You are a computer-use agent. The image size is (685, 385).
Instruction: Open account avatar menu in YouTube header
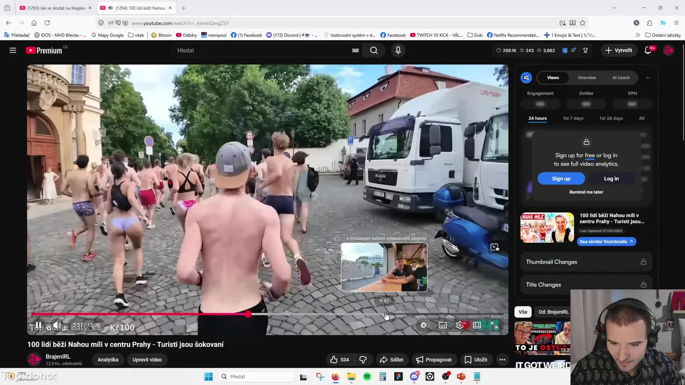click(668, 50)
